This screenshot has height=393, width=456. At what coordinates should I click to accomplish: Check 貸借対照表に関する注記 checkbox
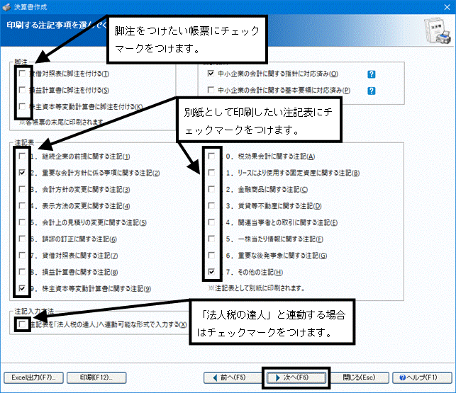[22, 256]
